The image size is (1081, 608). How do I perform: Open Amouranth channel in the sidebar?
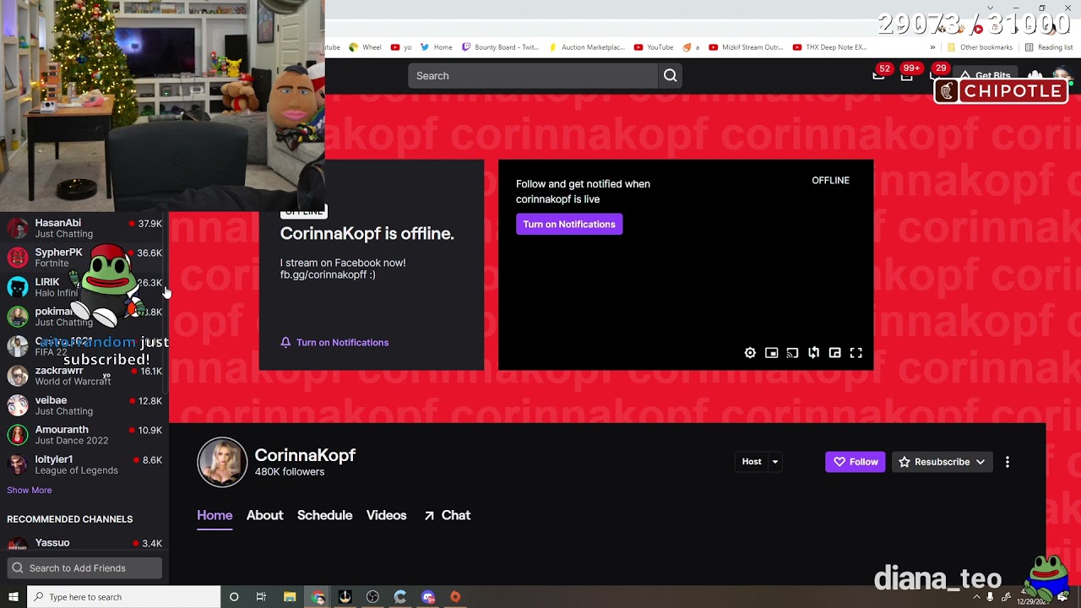84,435
